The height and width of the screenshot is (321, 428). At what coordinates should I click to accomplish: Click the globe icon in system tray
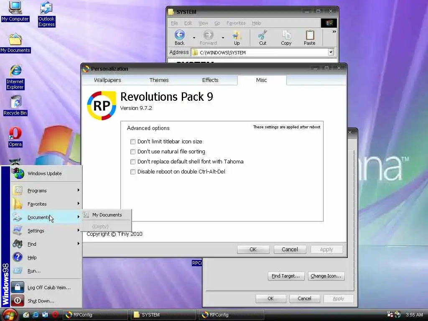(x=398, y=314)
